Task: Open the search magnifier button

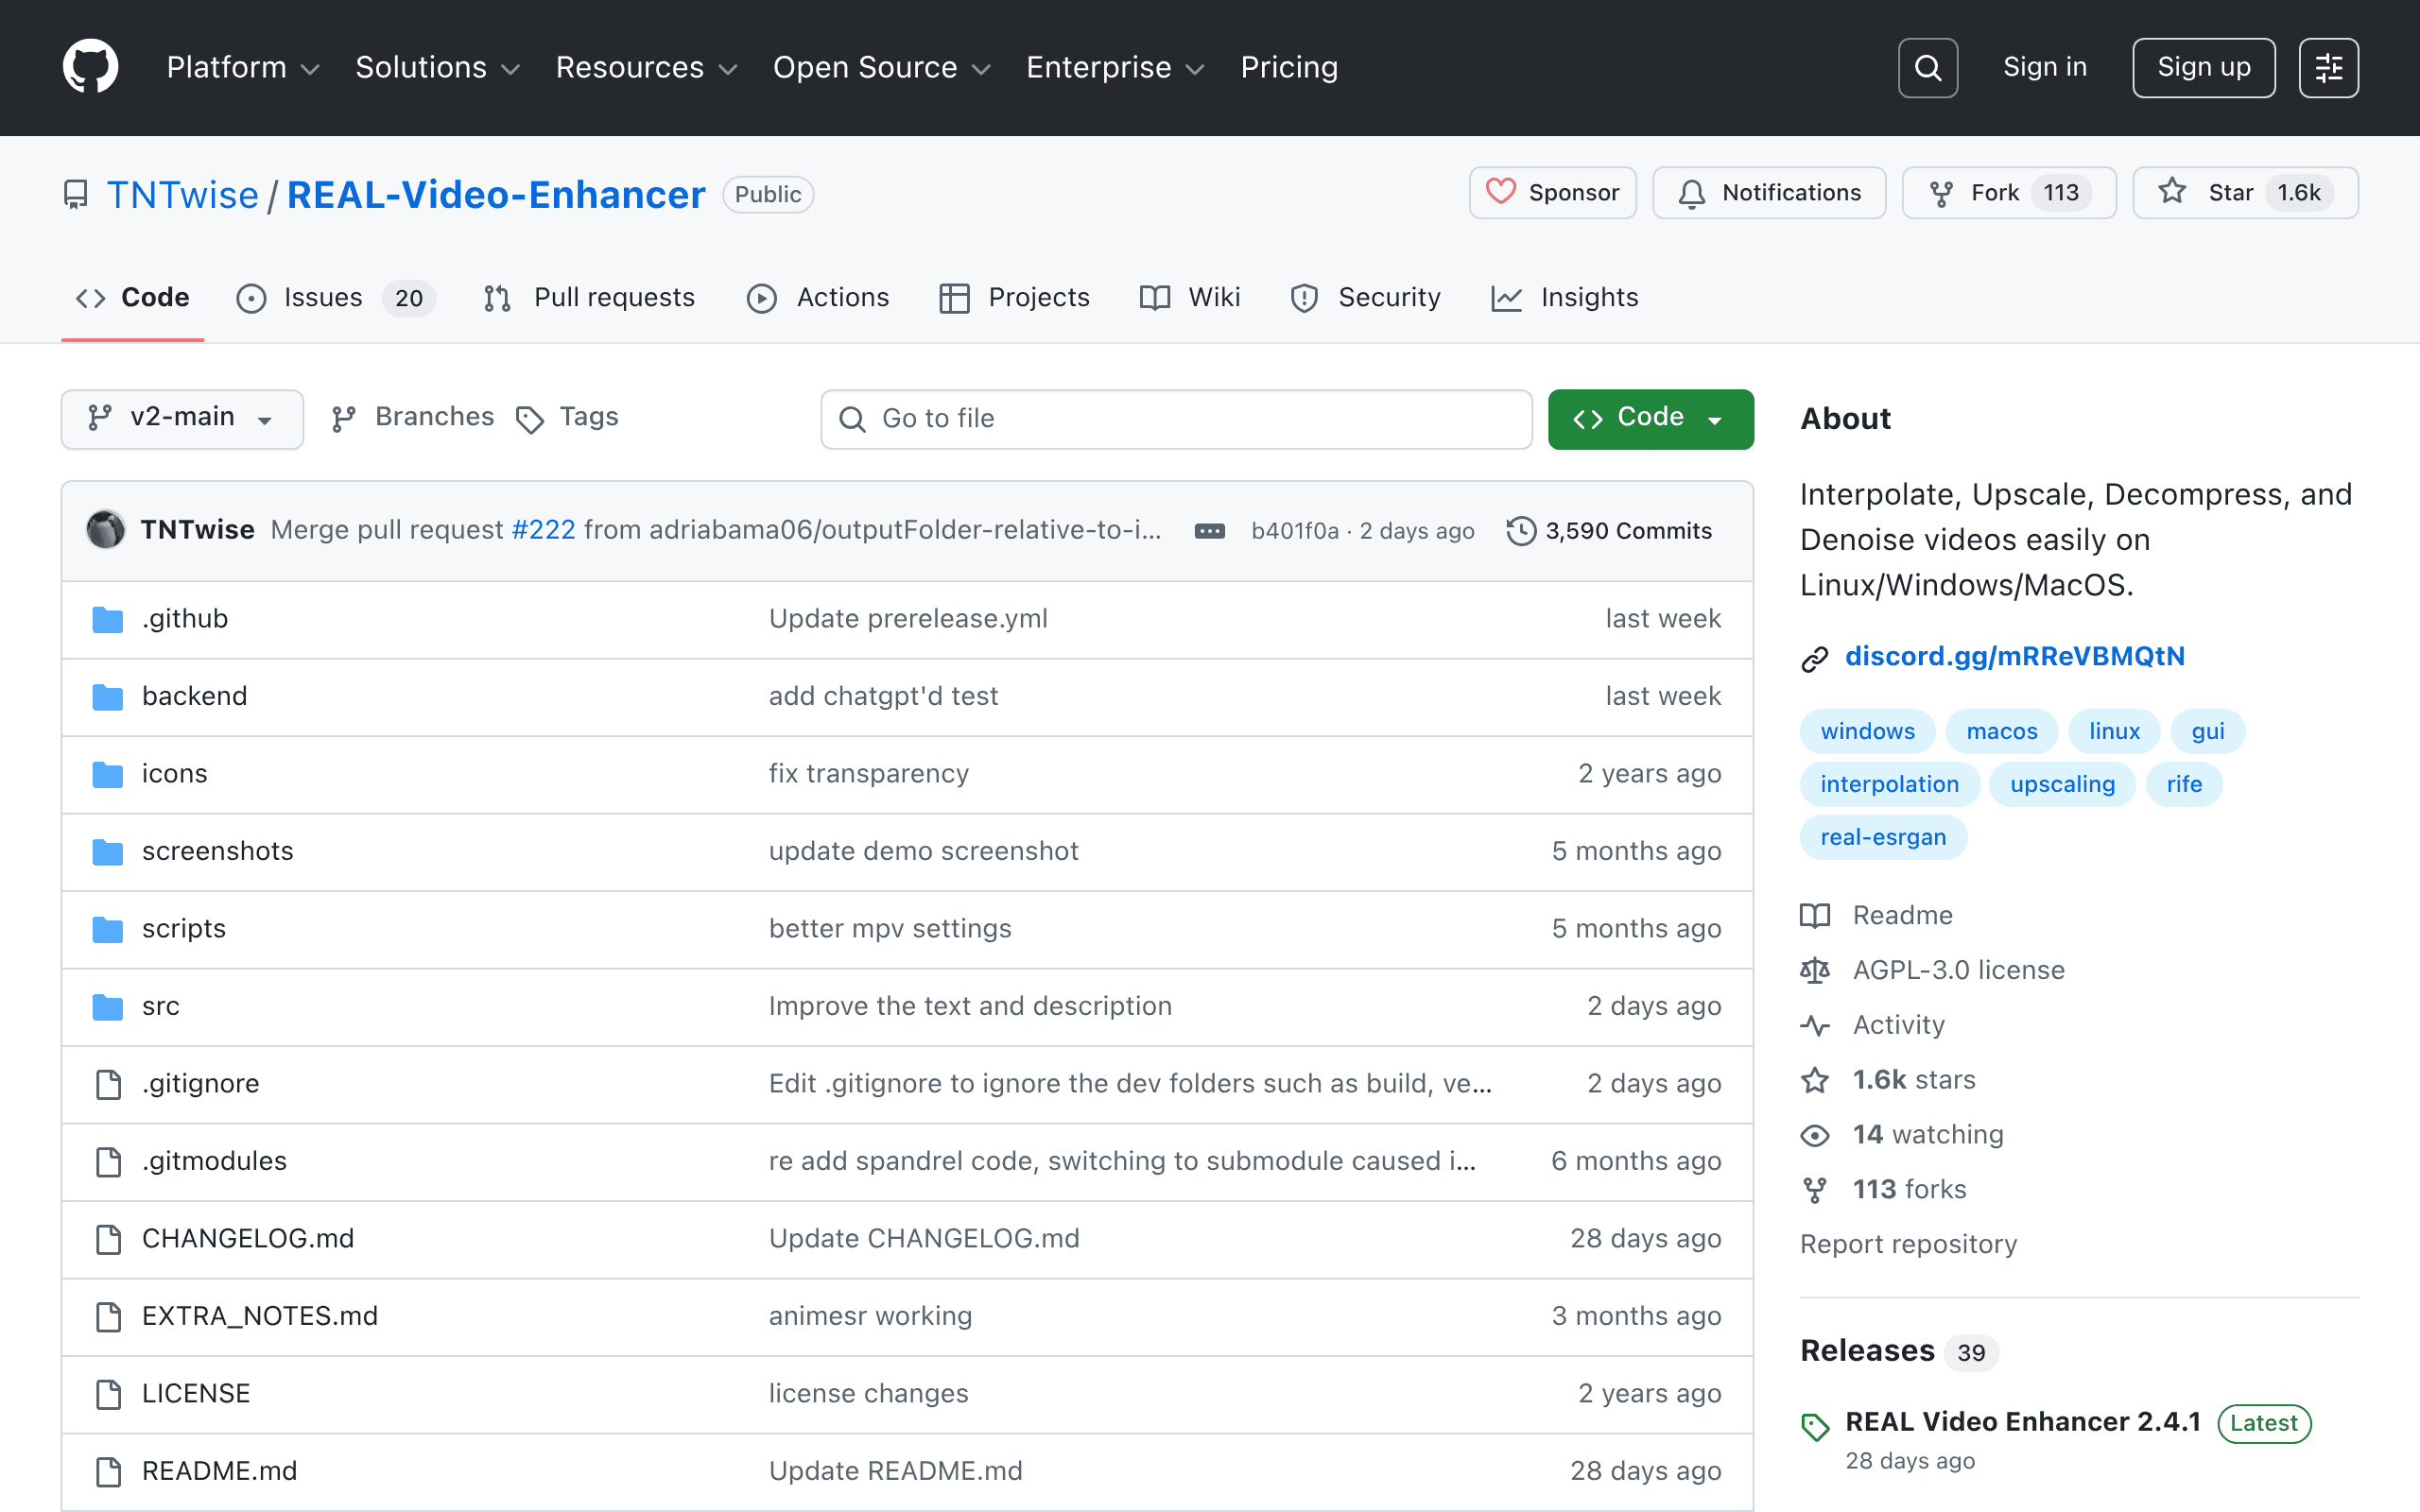Action: pos(1927,67)
